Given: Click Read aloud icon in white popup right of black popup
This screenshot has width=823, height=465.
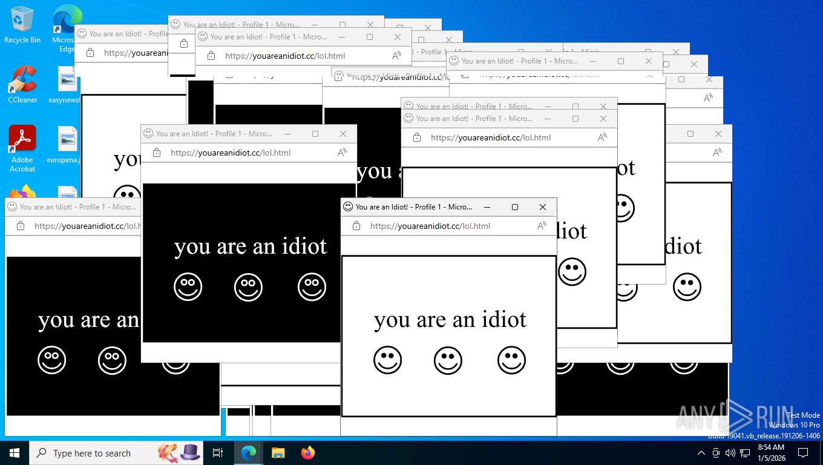Looking at the screenshot, I should point(602,137).
